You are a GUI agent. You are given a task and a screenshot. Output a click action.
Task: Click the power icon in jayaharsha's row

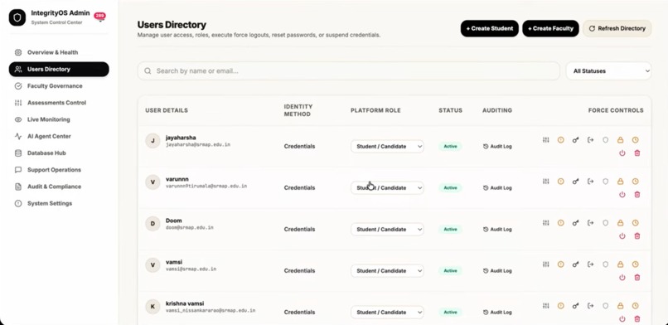[x=622, y=153]
